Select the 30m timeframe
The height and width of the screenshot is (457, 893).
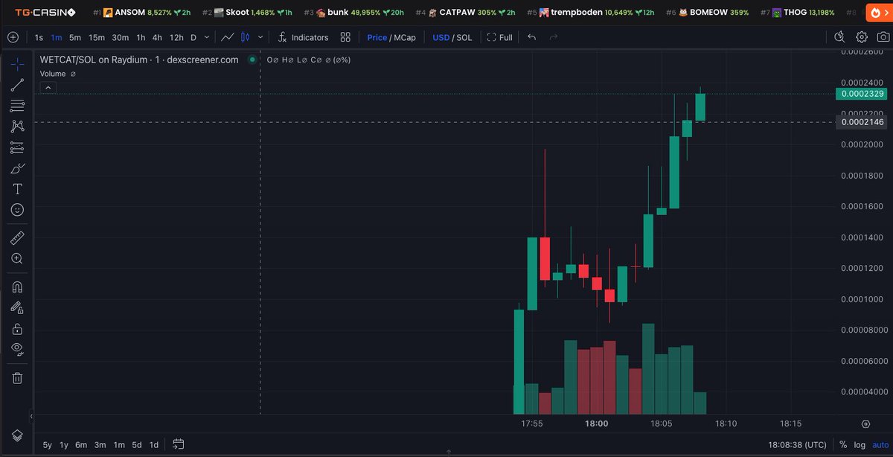(x=120, y=37)
